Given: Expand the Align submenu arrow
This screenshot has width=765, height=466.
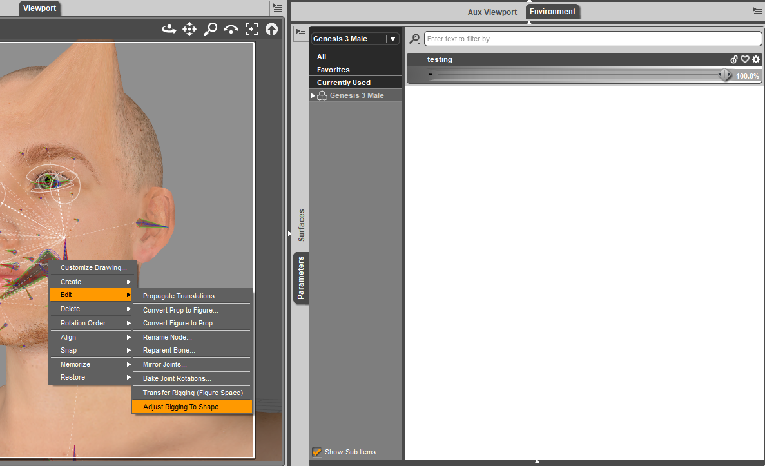Looking at the screenshot, I should (129, 337).
